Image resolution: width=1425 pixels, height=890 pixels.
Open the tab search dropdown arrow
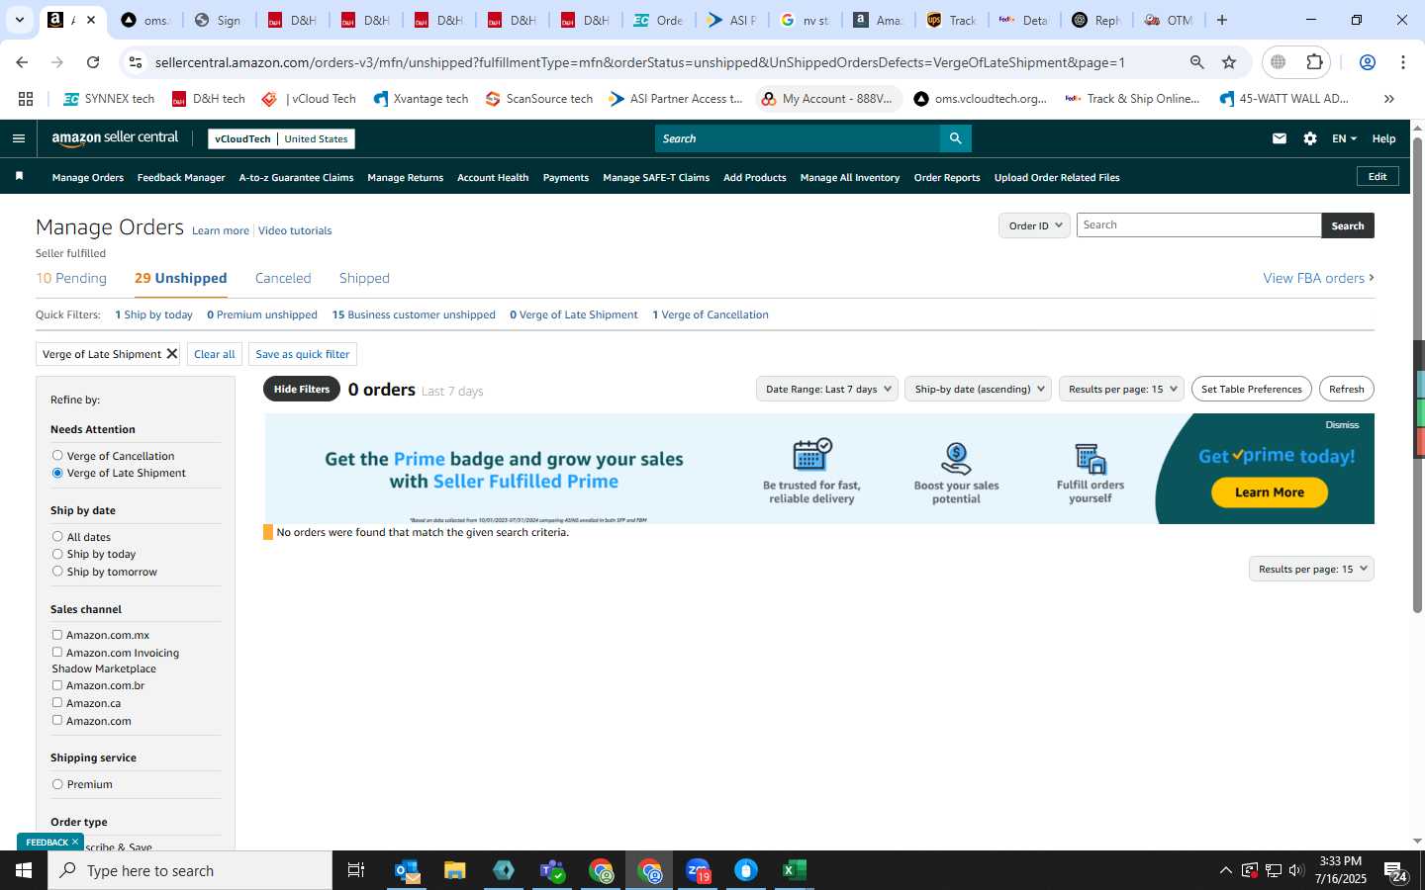[x=19, y=20]
